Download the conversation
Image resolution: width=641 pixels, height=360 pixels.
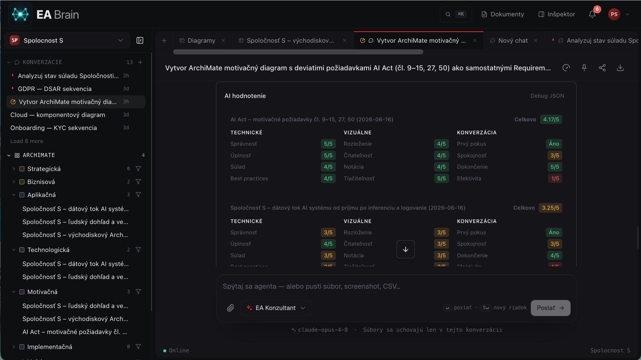click(x=620, y=68)
